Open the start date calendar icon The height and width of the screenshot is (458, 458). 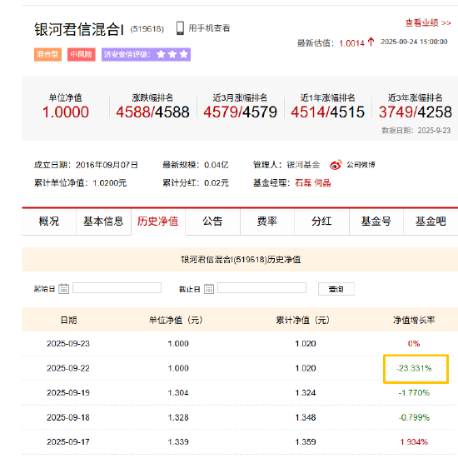pos(63,289)
